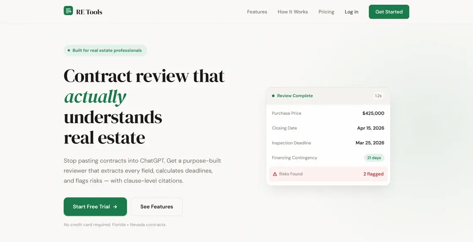The image size is (473, 242).
Task: Open the Features nav link
Action: click(257, 12)
